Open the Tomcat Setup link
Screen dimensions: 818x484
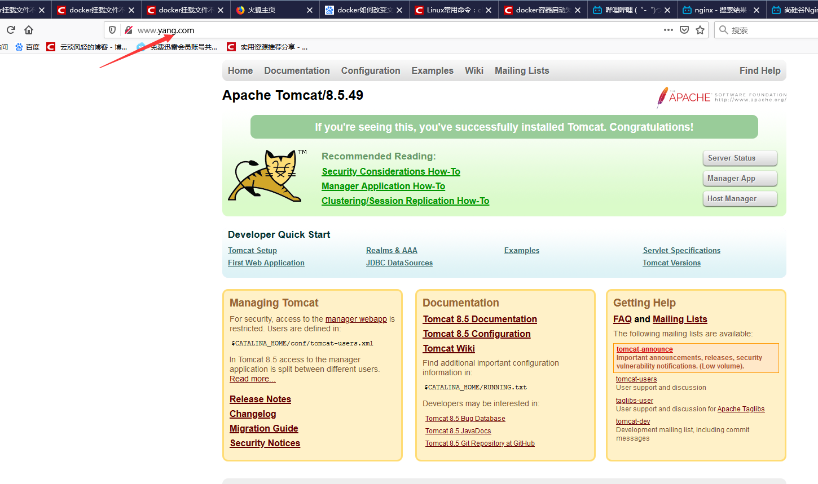[x=252, y=250]
